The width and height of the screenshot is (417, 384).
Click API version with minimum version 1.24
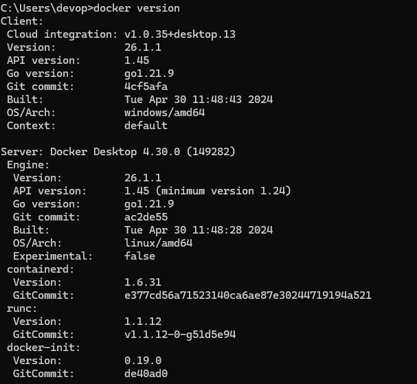tap(207, 191)
